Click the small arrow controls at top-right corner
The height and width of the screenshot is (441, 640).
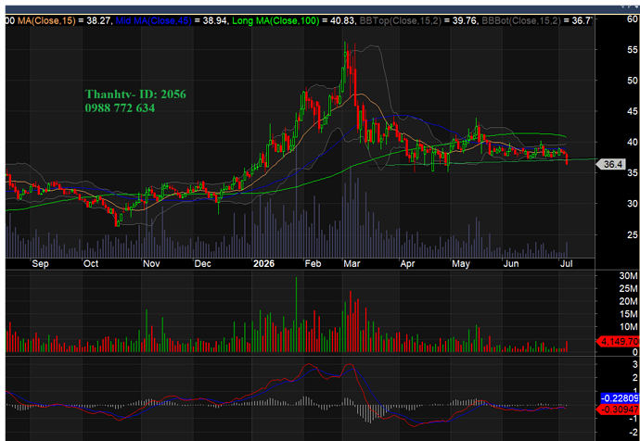tap(629, 6)
